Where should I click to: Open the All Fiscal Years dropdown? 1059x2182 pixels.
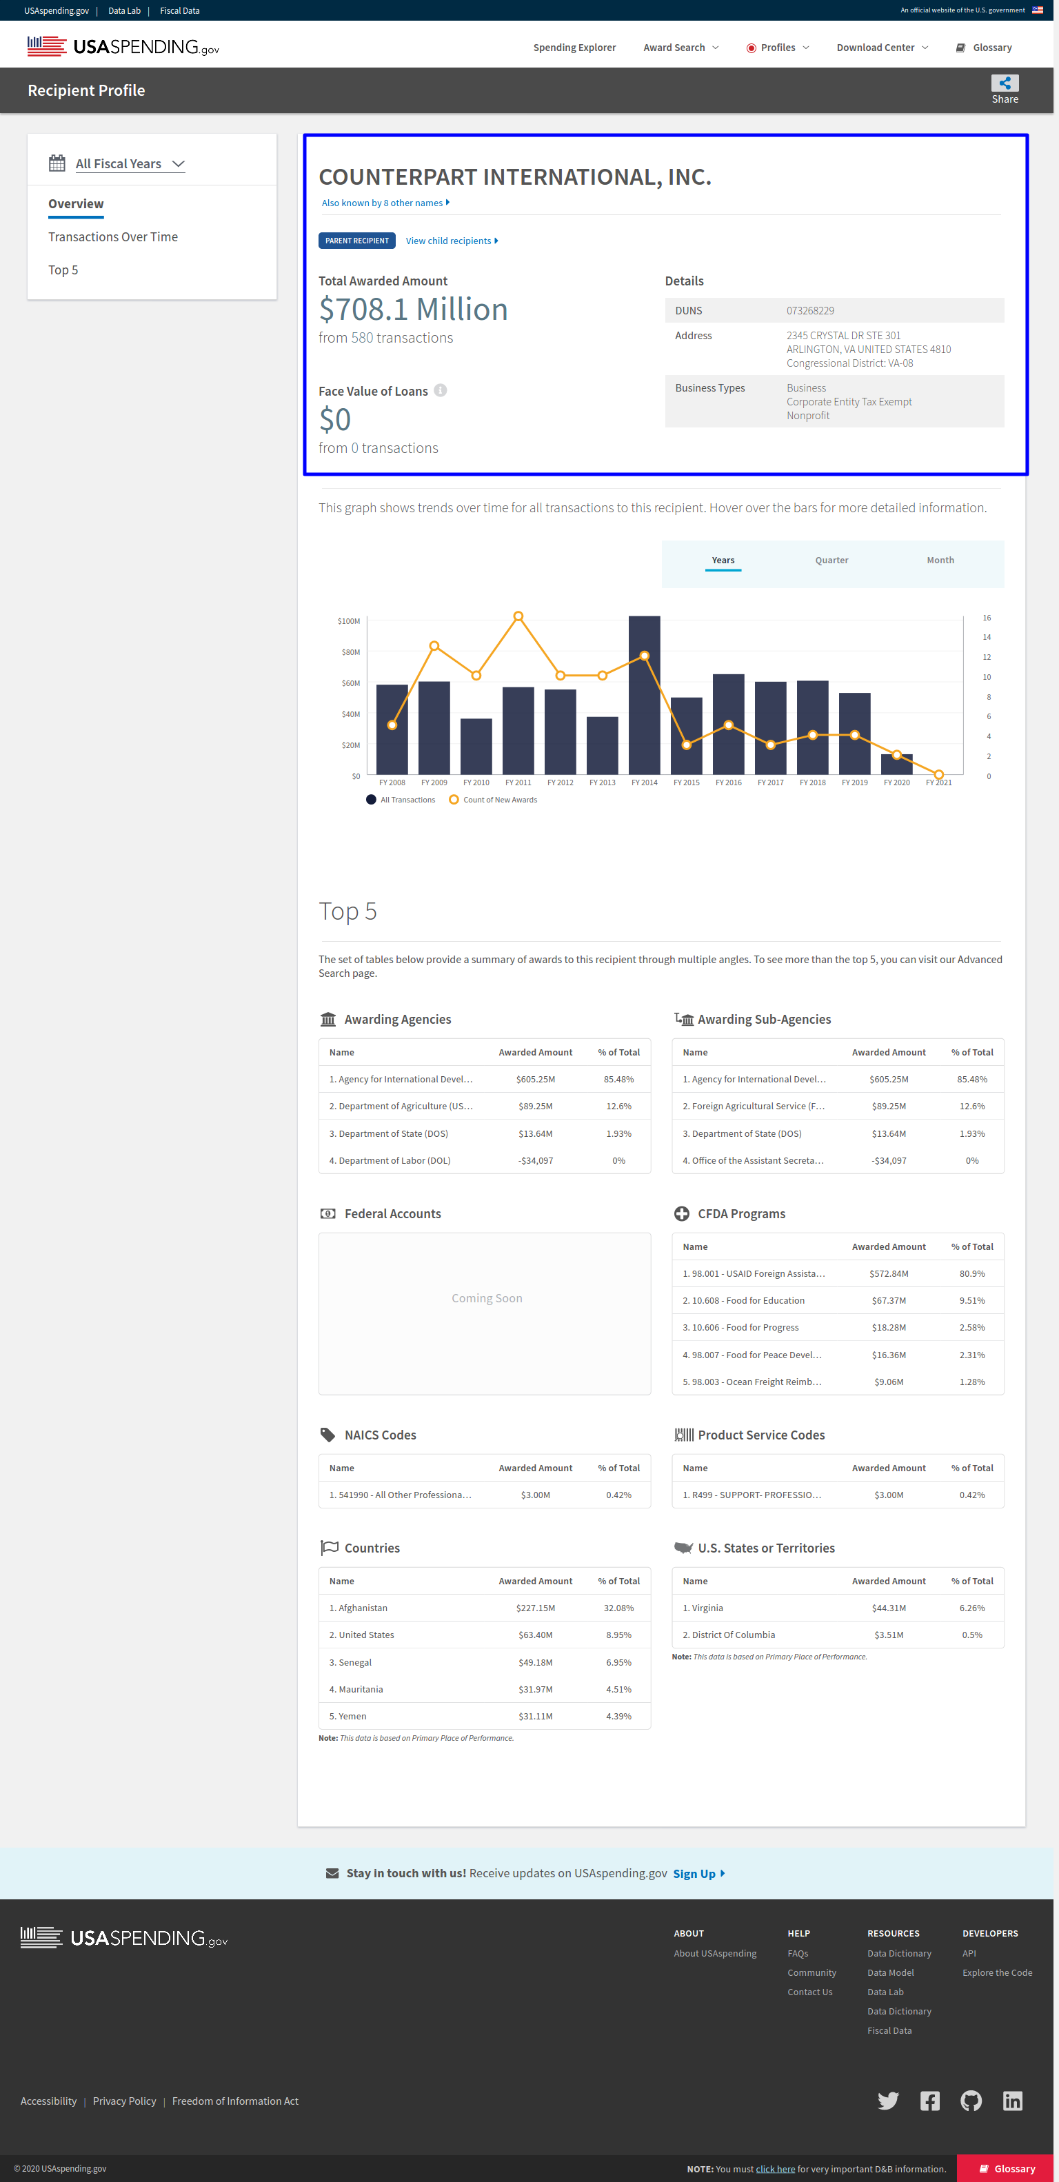[130, 163]
